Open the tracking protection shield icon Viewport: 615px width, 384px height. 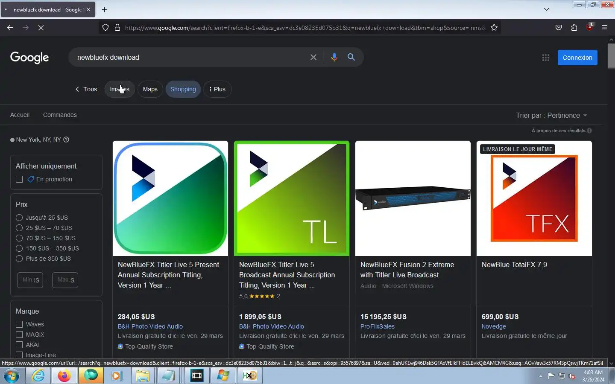coord(105,28)
